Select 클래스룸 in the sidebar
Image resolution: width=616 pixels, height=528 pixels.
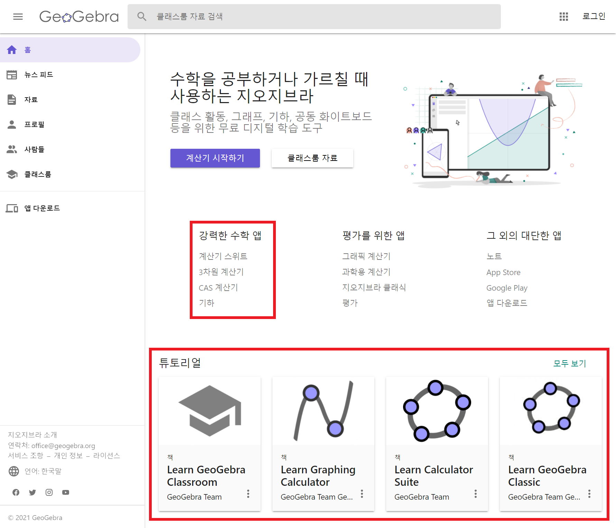[70, 174]
